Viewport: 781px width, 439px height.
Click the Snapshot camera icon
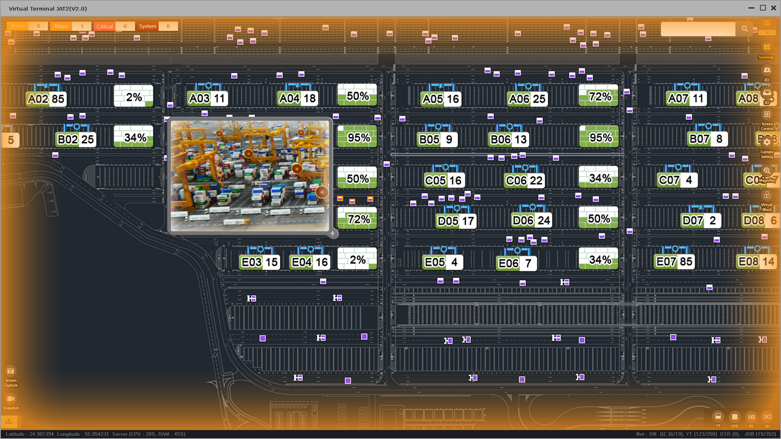[x=11, y=399]
